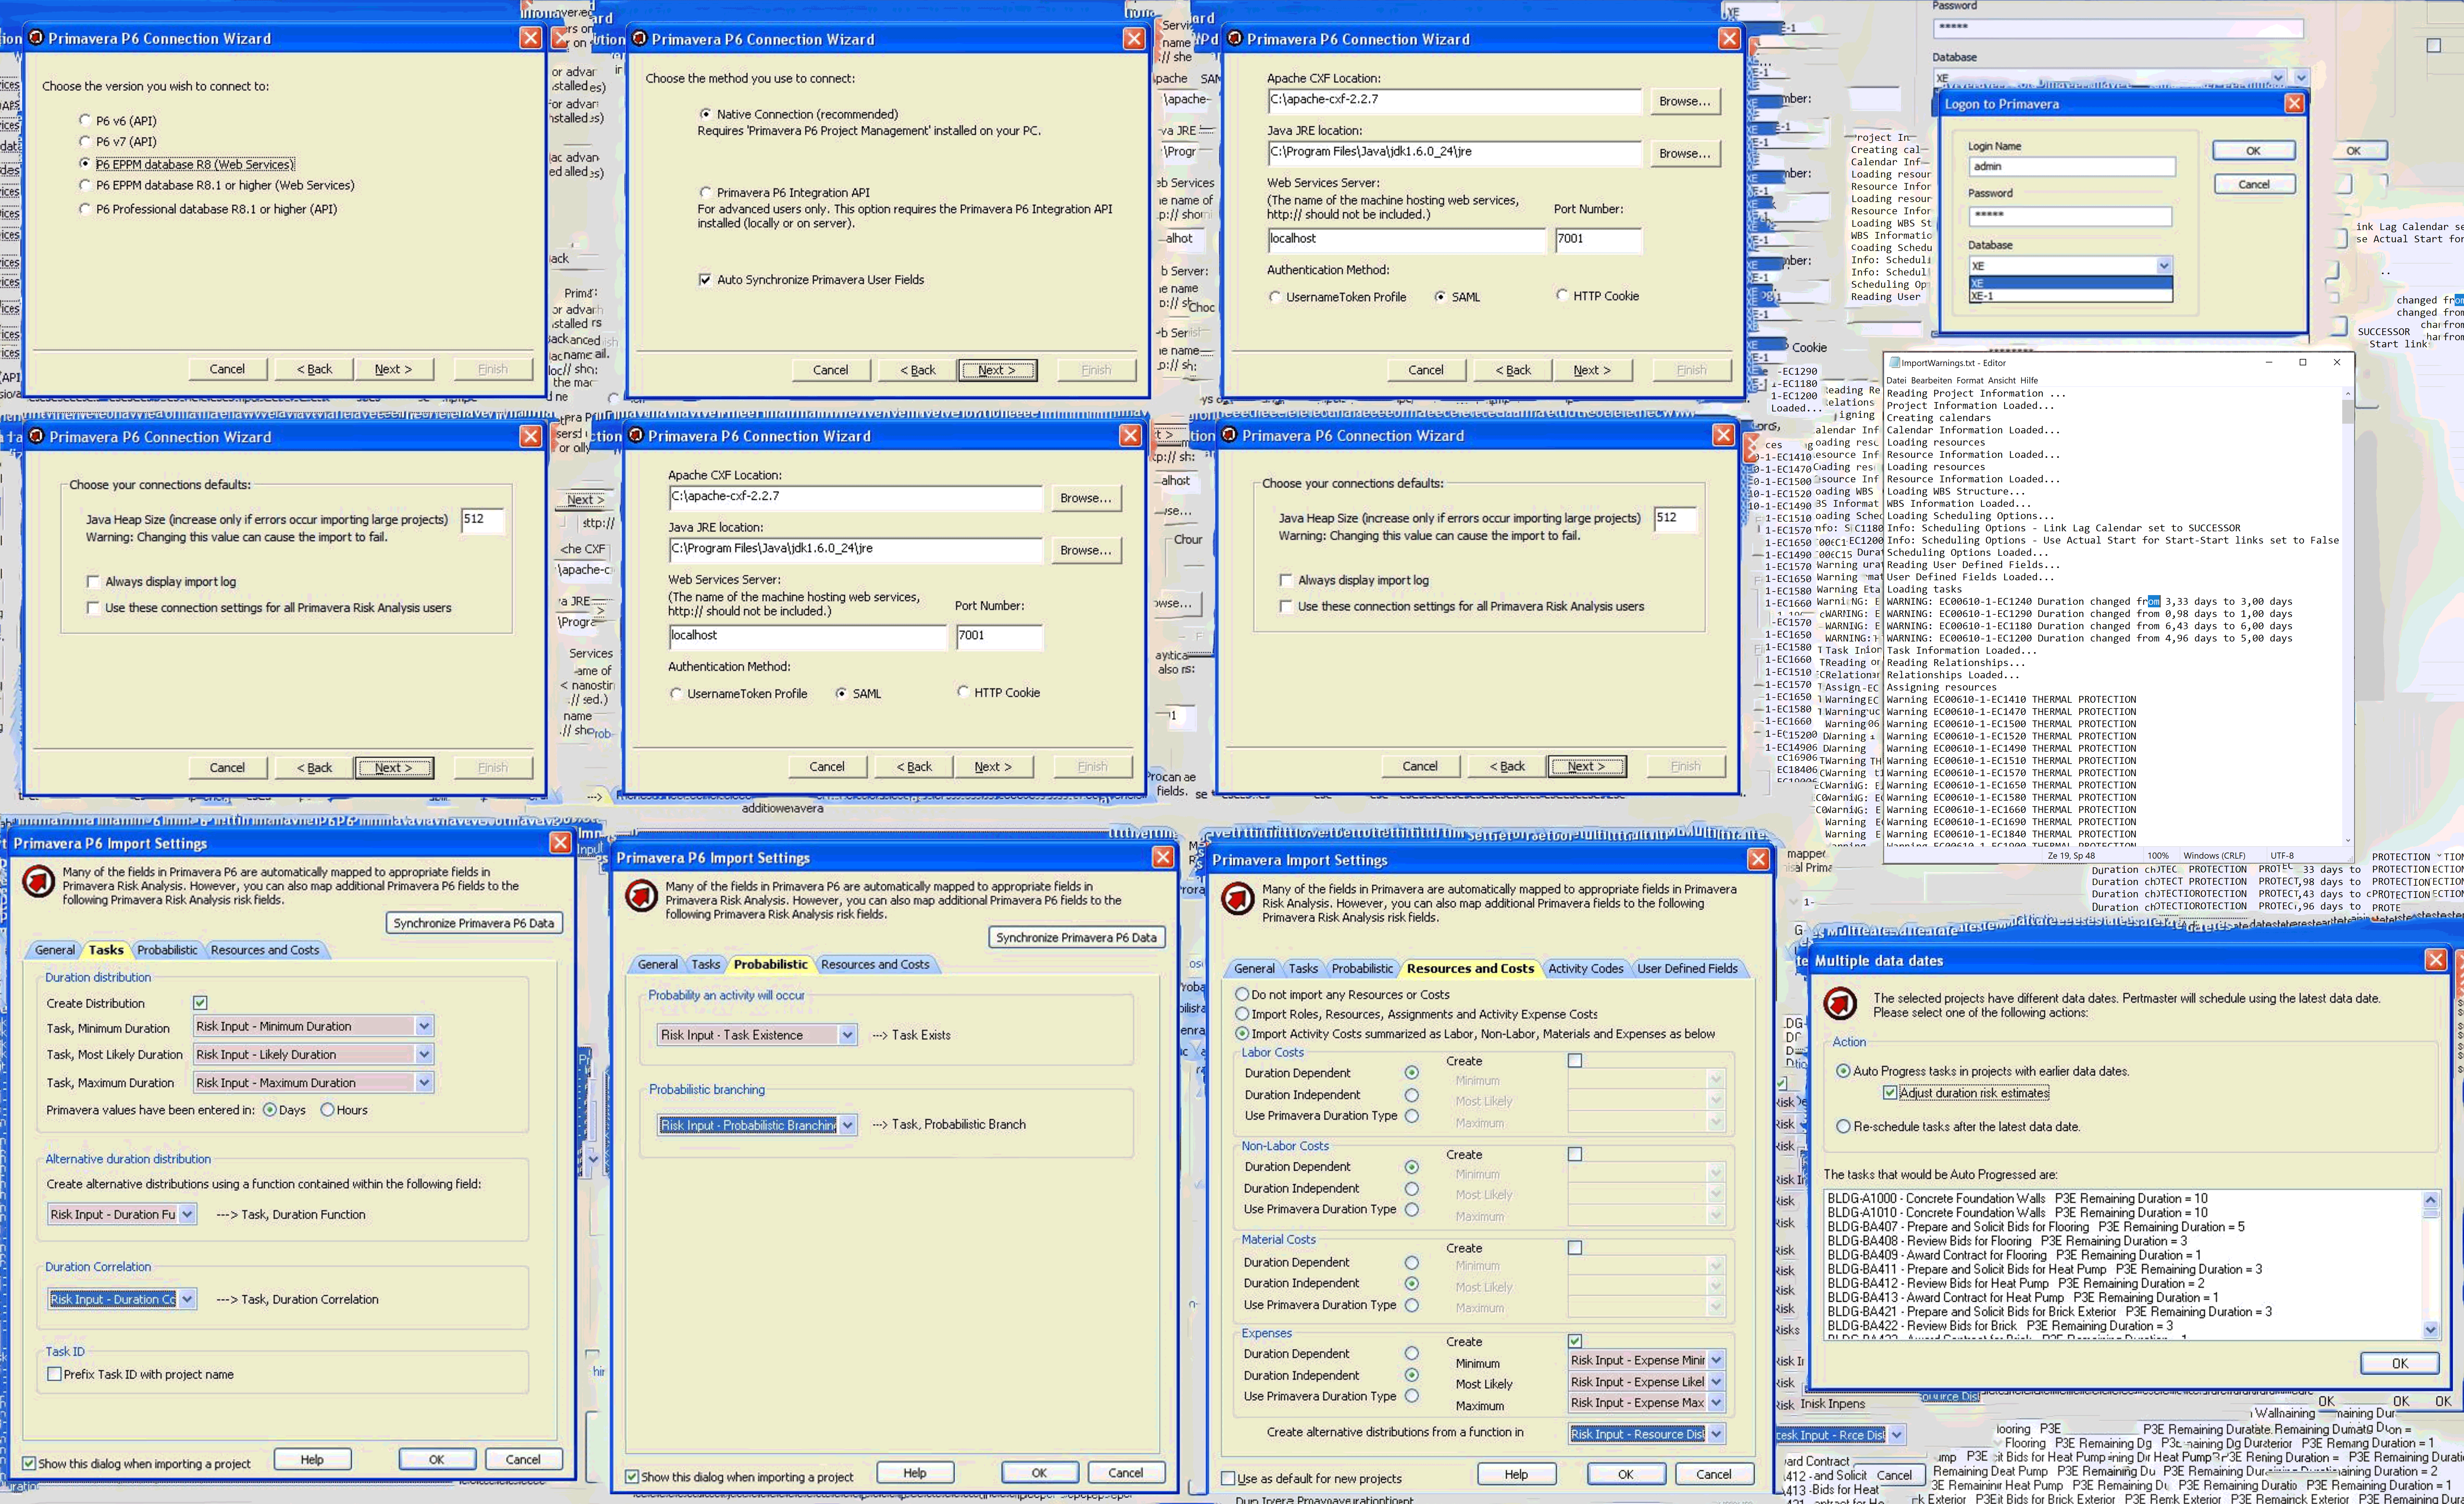2464x1504 pixels.
Task: Close the Logon to Primavera dialog
Action: [2294, 103]
